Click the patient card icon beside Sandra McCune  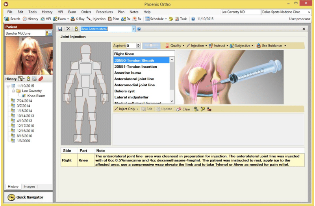point(48,33)
